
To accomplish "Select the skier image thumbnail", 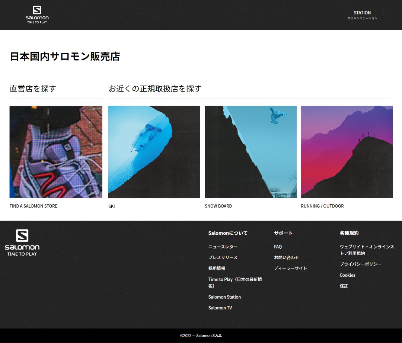I will click(x=154, y=152).
